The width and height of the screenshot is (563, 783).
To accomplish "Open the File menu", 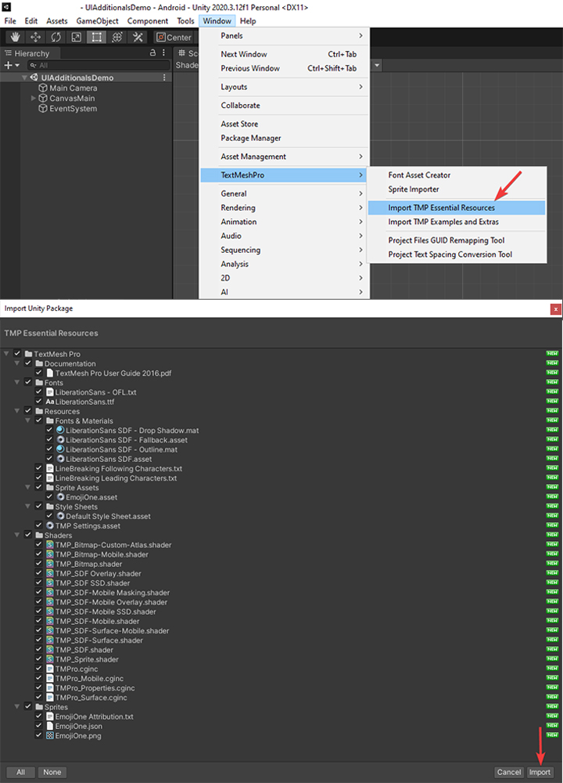I will pyautogui.click(x=10, y=21).
